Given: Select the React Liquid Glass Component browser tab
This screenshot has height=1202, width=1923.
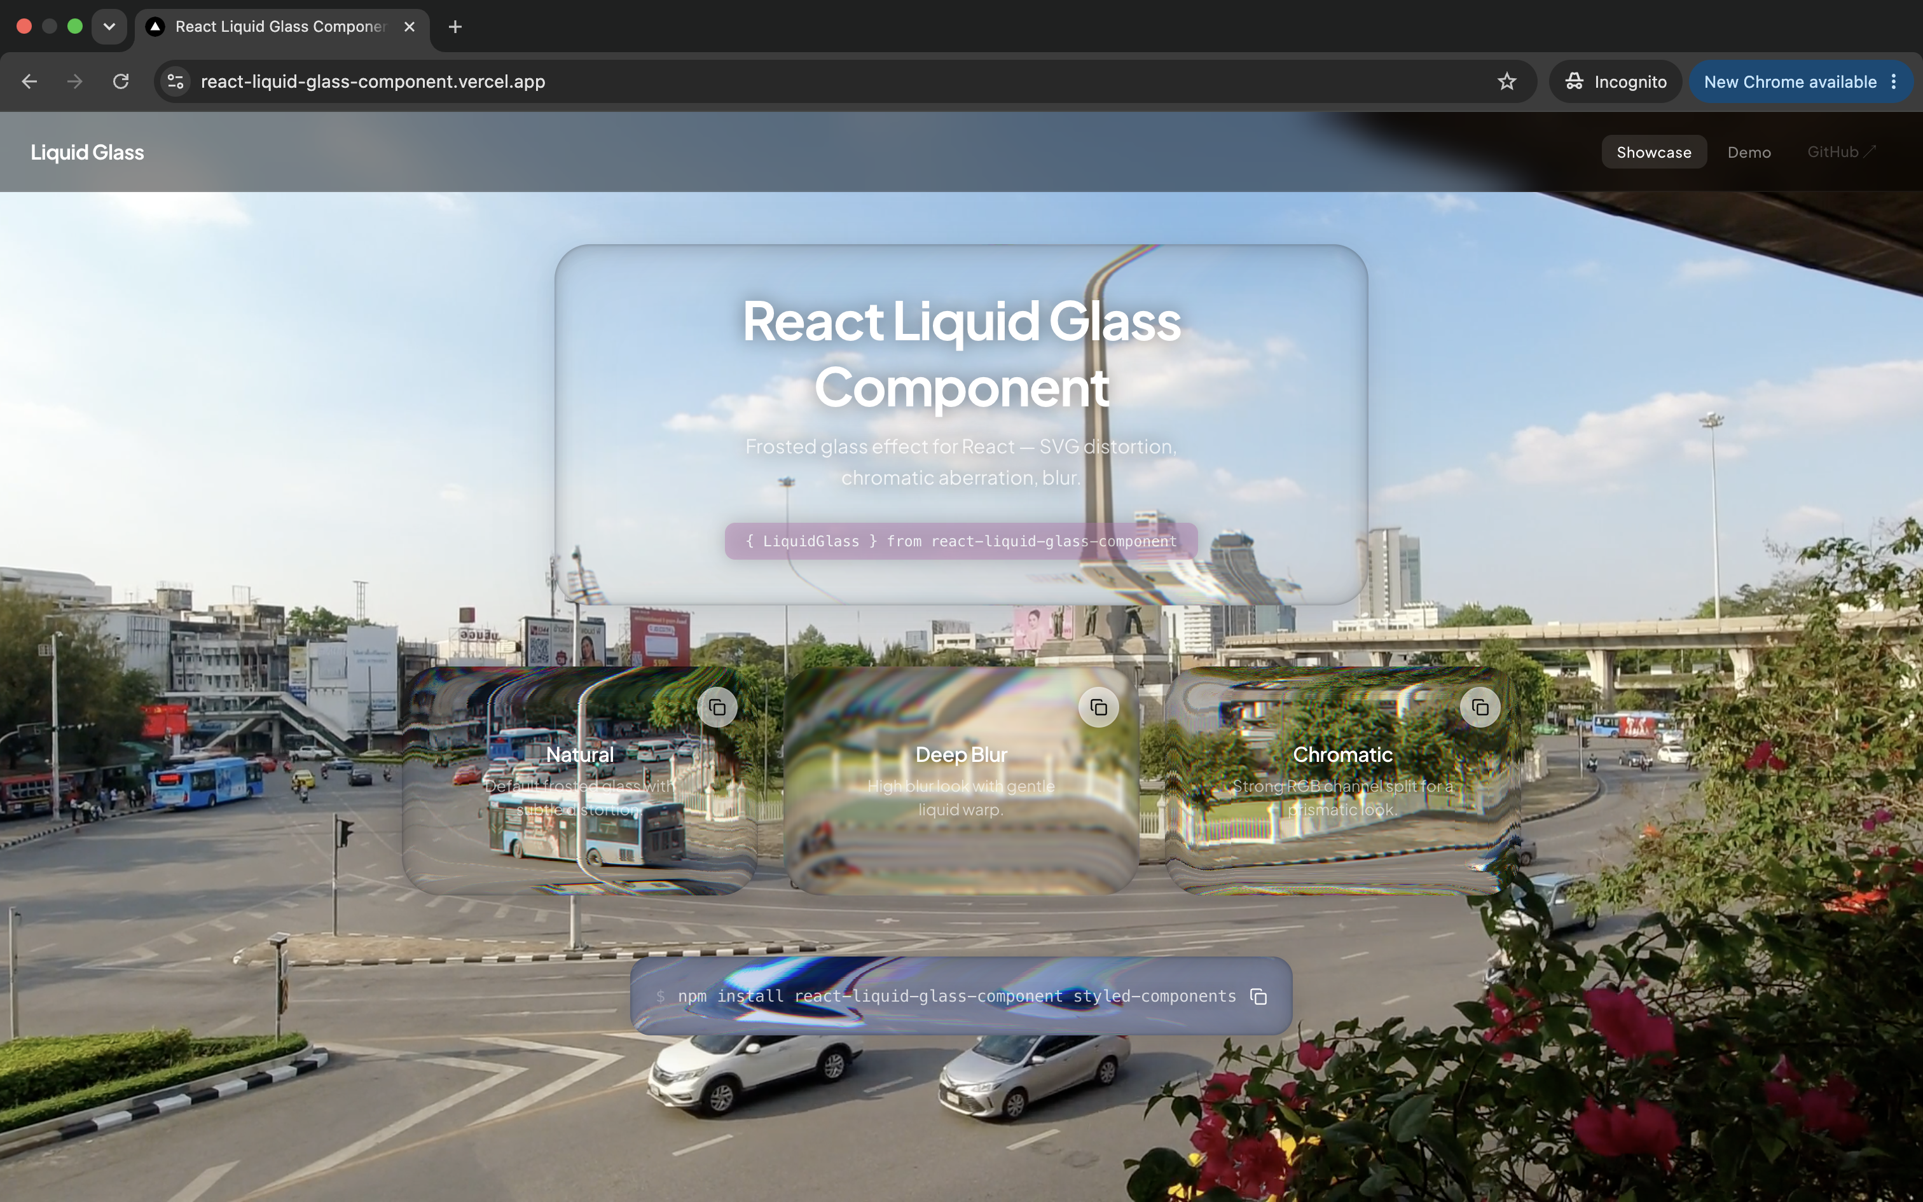Looking at the screenshot, I should (282, 27).
